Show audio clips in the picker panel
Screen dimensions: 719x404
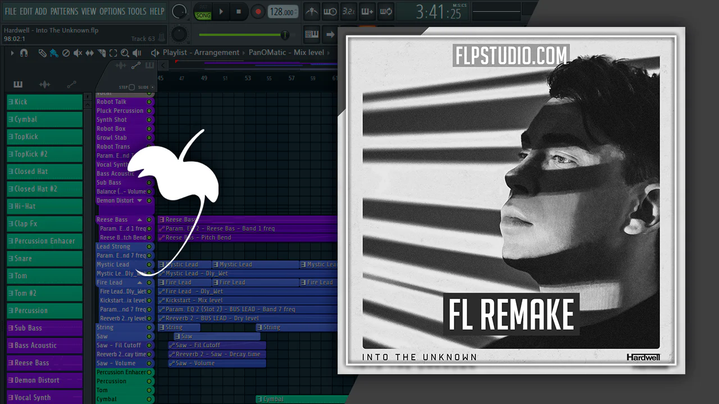(x=44, y=85)
